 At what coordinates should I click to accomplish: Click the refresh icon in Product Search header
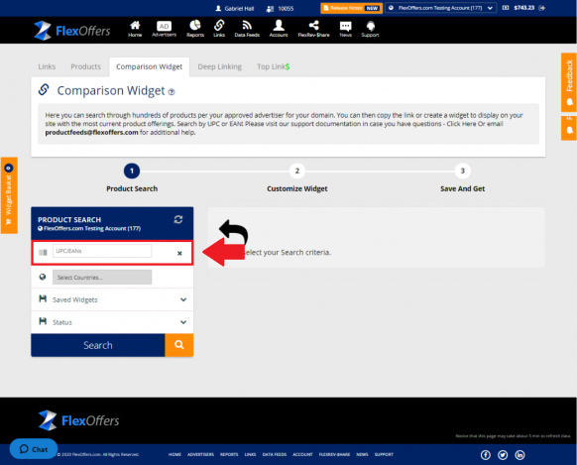(x=178, y=220)
